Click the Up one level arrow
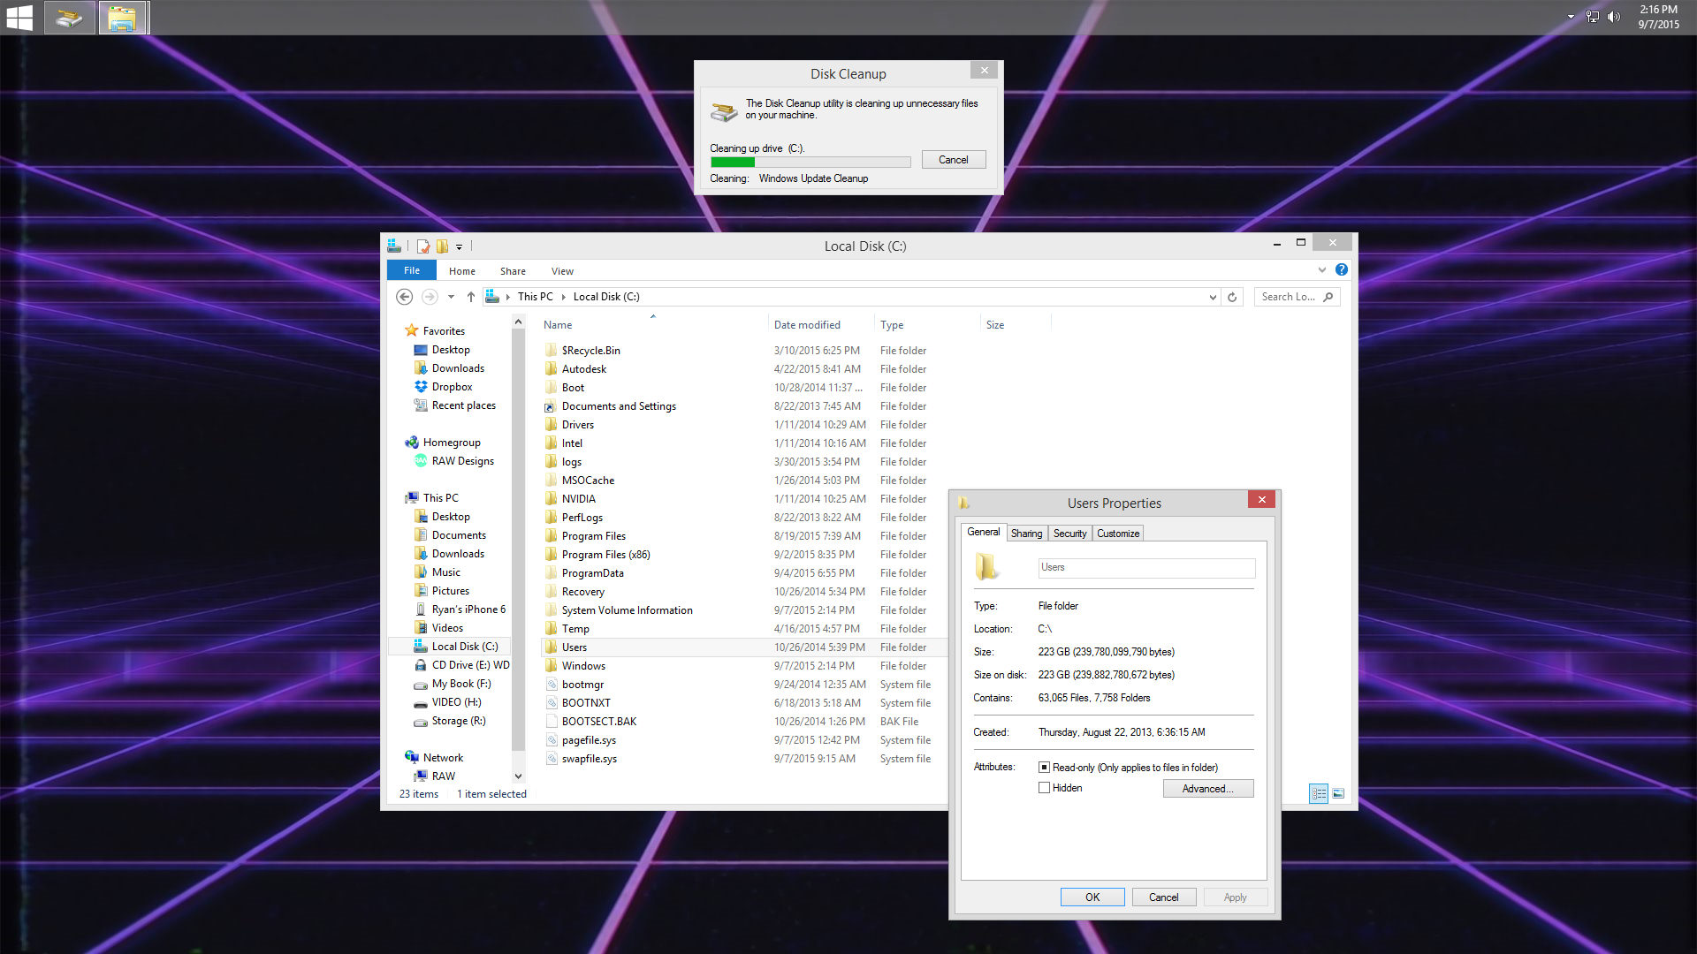 pos(471,297)
